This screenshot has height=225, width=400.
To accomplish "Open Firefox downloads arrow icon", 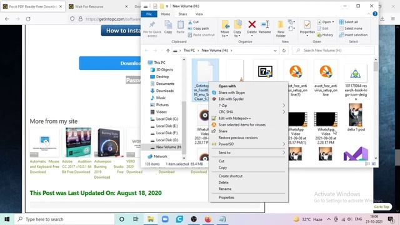I will pyautogui.click(x=382, y=19).
